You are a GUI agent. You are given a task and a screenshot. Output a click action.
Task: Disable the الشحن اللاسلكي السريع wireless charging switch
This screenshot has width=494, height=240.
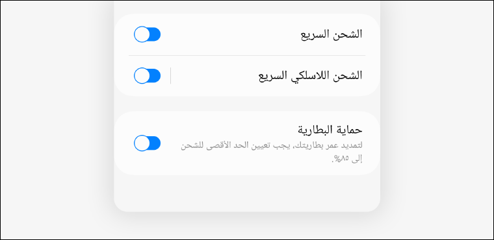click(147, 76)
